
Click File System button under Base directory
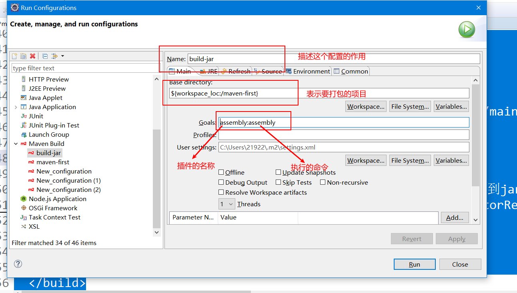tap(410, 106)
